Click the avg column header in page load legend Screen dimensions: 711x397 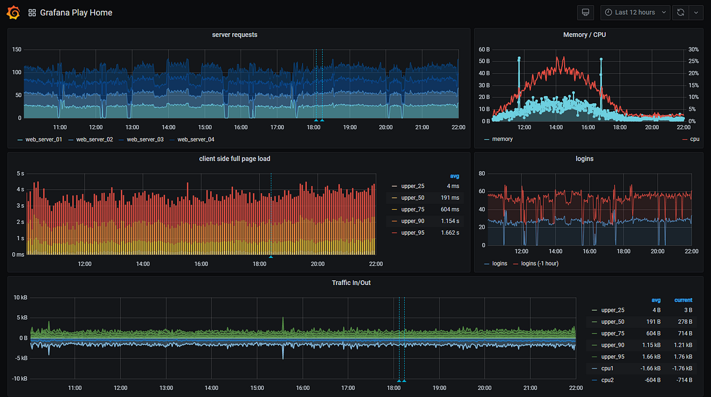(454, 175)
